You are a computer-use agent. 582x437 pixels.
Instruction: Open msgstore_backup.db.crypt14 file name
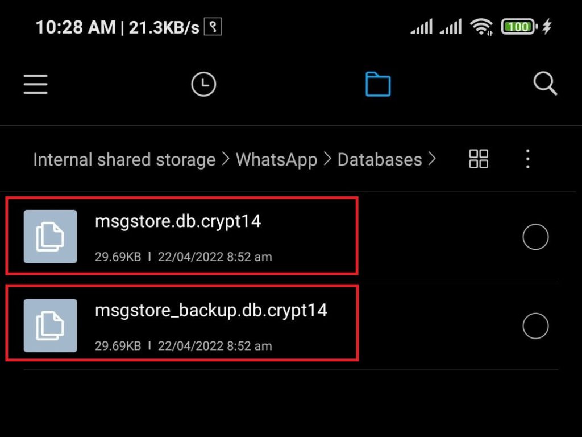211,311
